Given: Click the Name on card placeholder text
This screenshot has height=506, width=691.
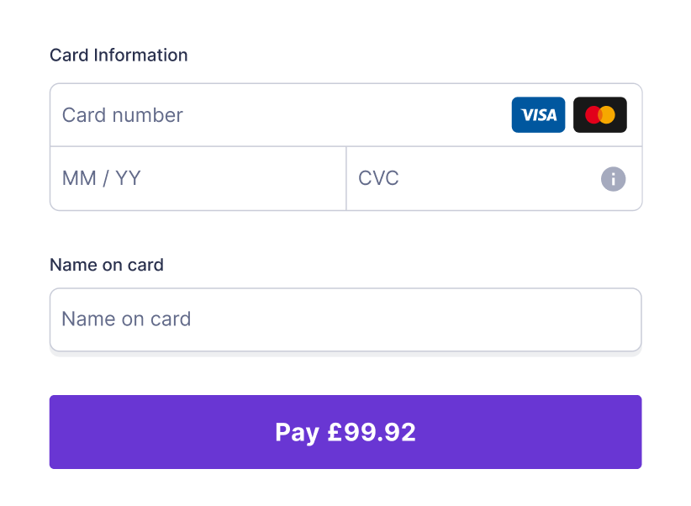Looking at the screenshot, I should (126, 319).
